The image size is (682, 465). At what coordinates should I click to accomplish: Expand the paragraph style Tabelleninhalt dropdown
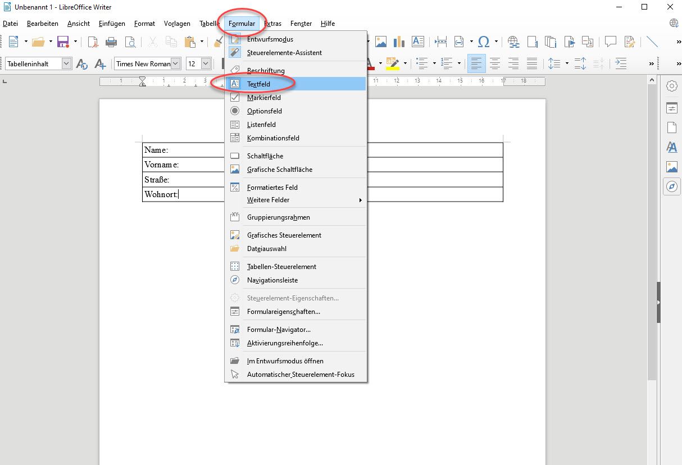pyautogui.click(x=66, y=63)
